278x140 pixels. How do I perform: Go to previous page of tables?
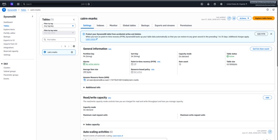(61, 47)
